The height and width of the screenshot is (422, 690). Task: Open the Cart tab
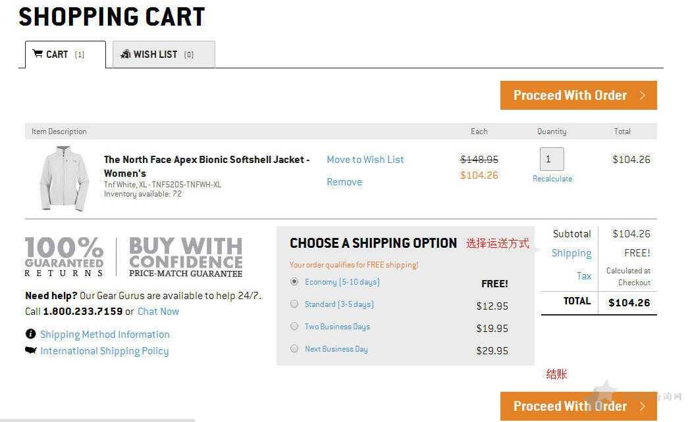click(x=65, y=55)
